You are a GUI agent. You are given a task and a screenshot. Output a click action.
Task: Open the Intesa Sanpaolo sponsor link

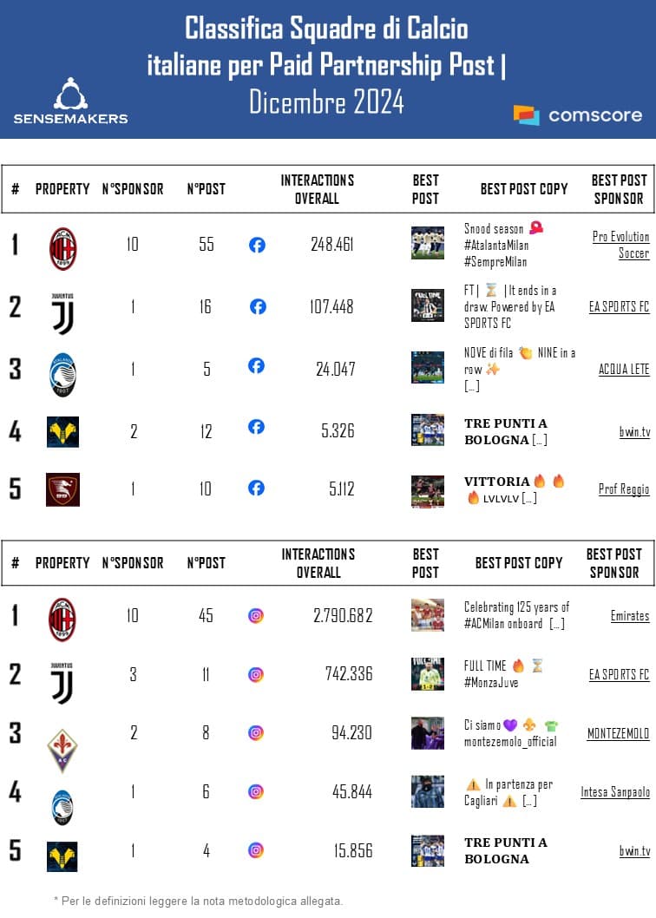615,790
